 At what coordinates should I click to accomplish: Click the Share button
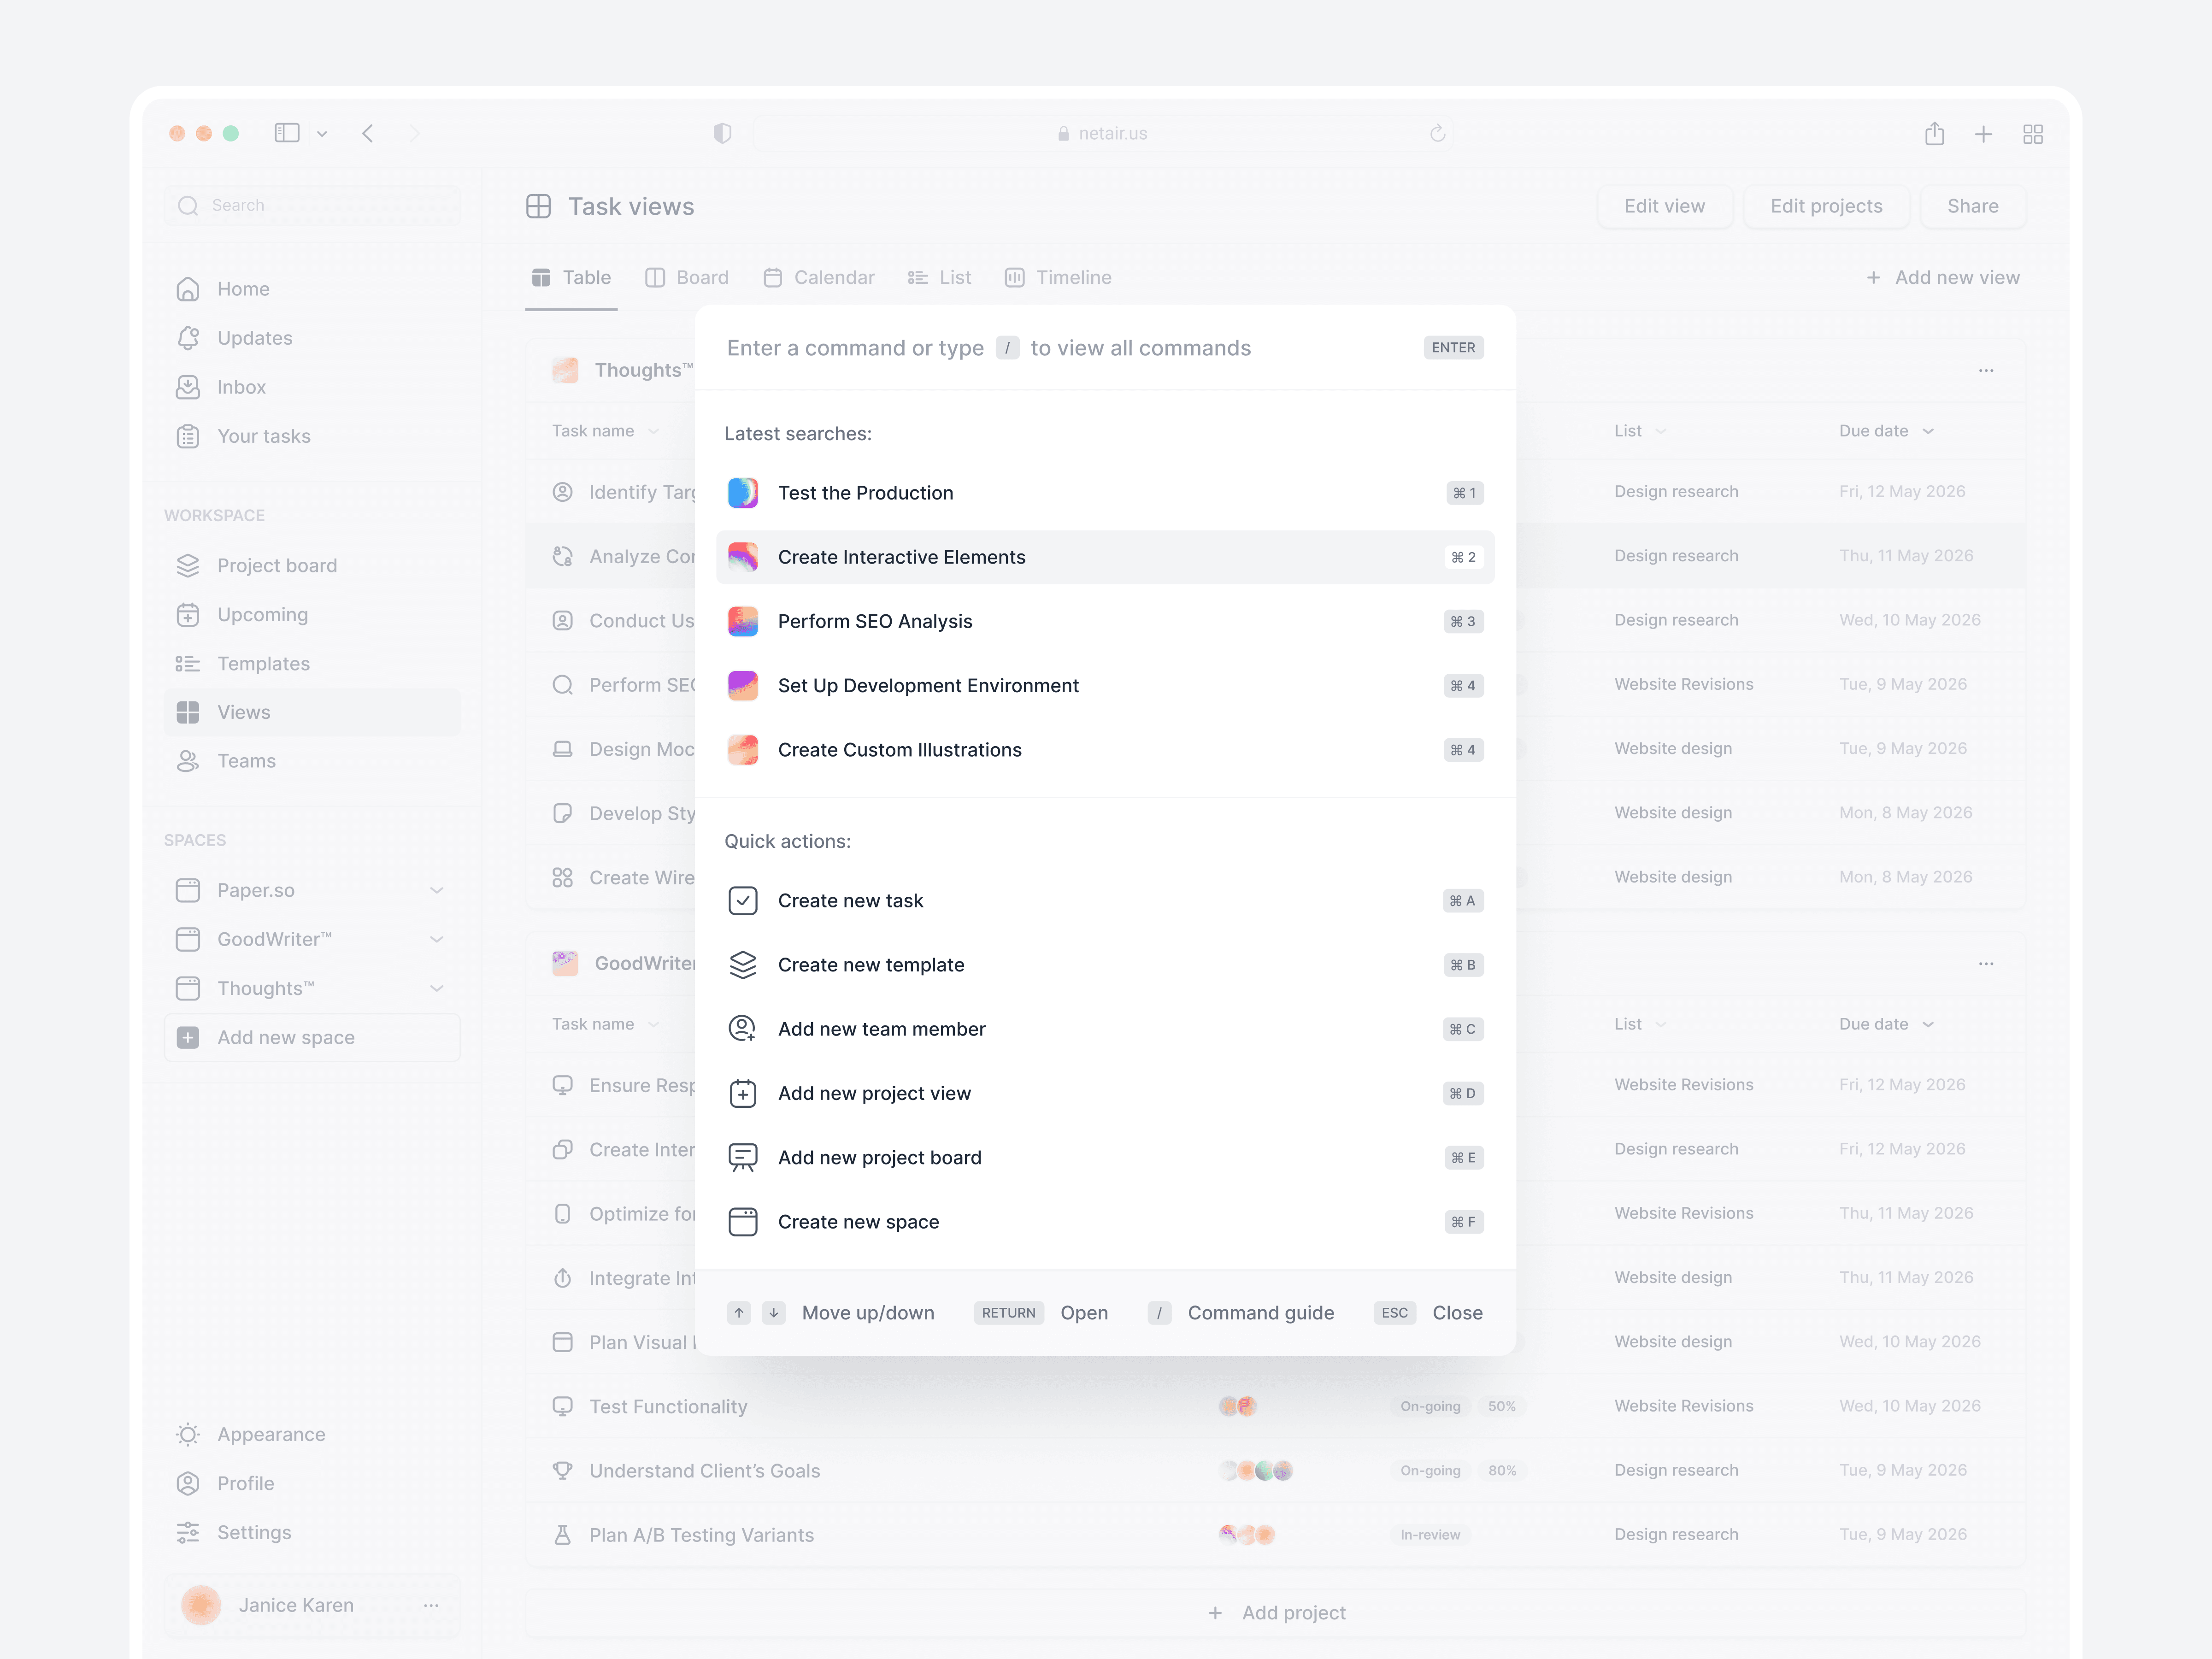(1972, 206)
